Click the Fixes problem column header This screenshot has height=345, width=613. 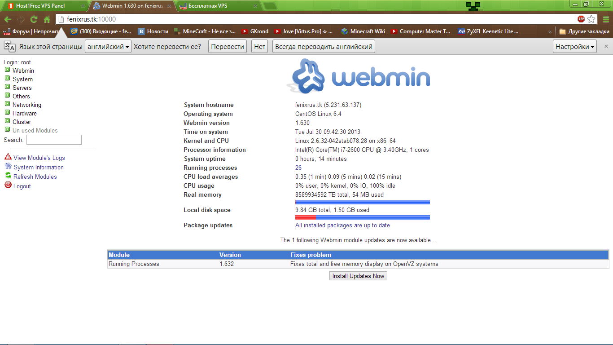(311, 255)
